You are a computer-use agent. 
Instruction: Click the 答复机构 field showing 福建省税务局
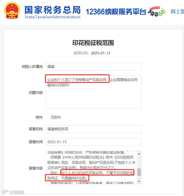(x=94, y=129)
